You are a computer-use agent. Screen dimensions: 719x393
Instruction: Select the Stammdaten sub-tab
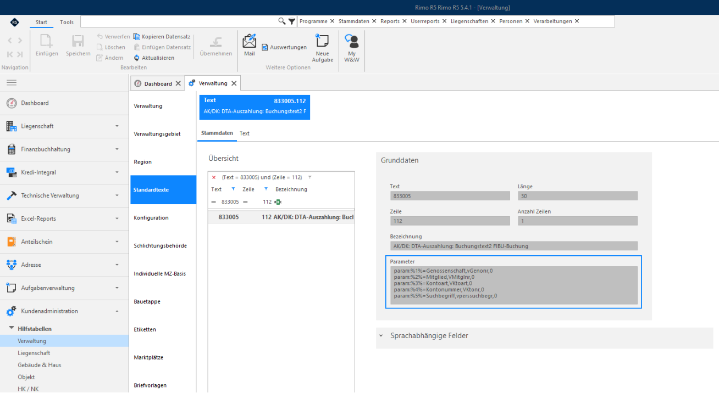[217, 133]
